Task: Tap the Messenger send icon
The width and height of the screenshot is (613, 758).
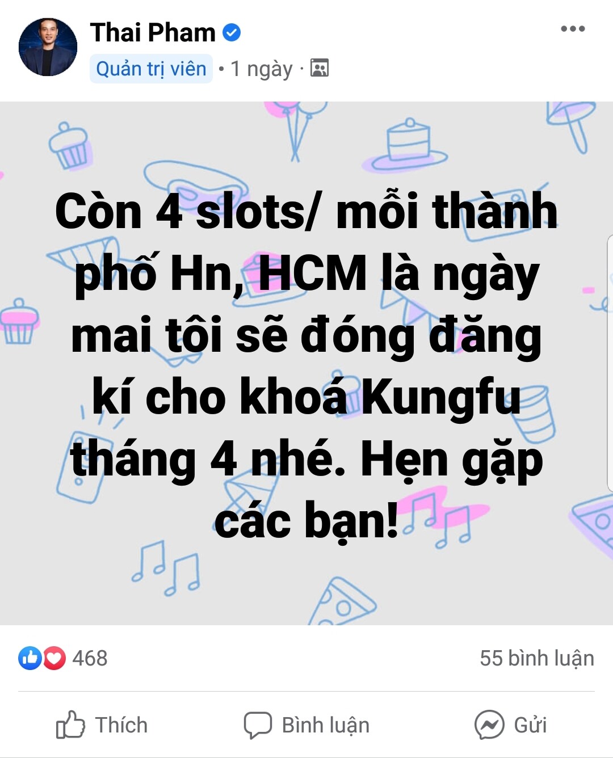Action: coord(489,725)
